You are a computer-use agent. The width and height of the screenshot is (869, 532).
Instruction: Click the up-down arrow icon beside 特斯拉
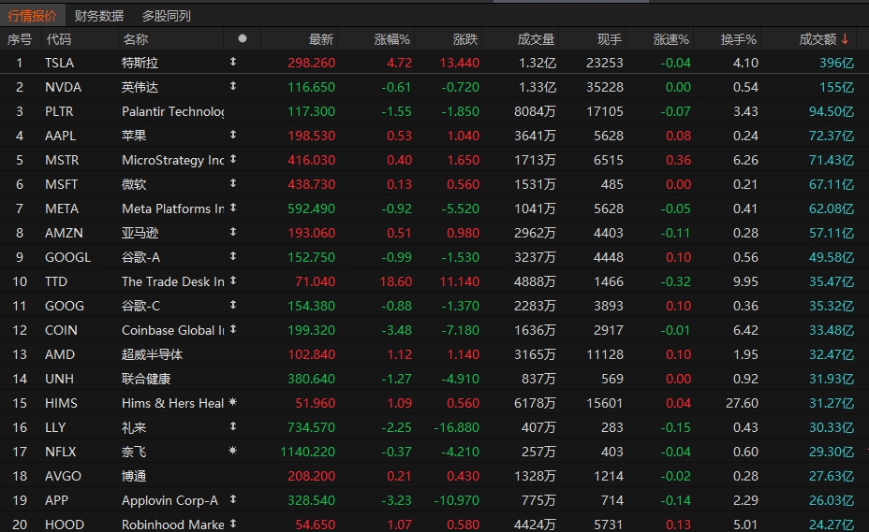click(x=233, y=62)
